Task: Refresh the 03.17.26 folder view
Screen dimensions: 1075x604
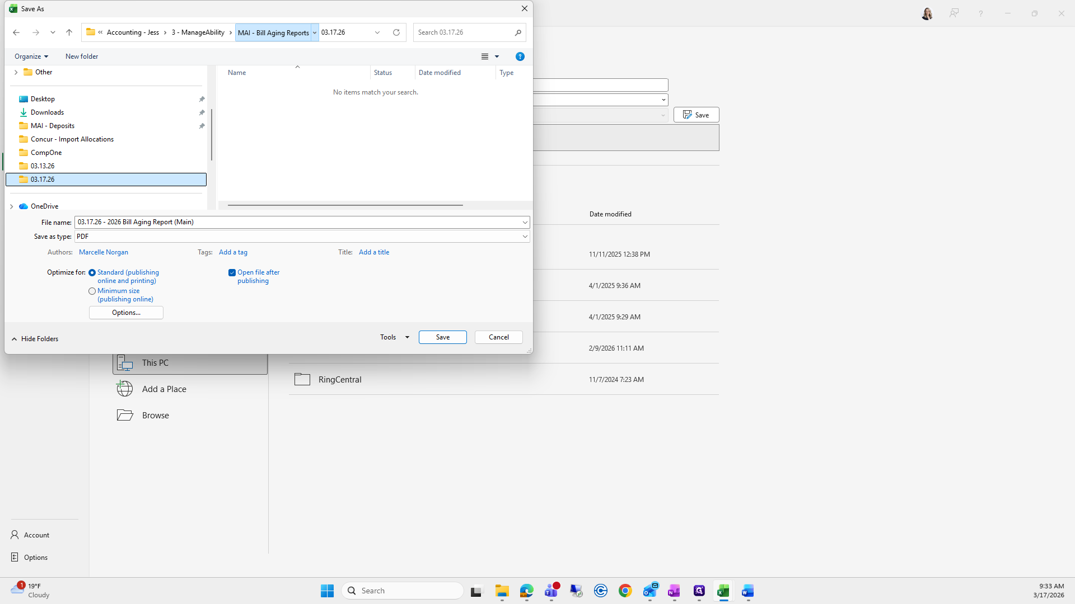Action: coord(396,32)
